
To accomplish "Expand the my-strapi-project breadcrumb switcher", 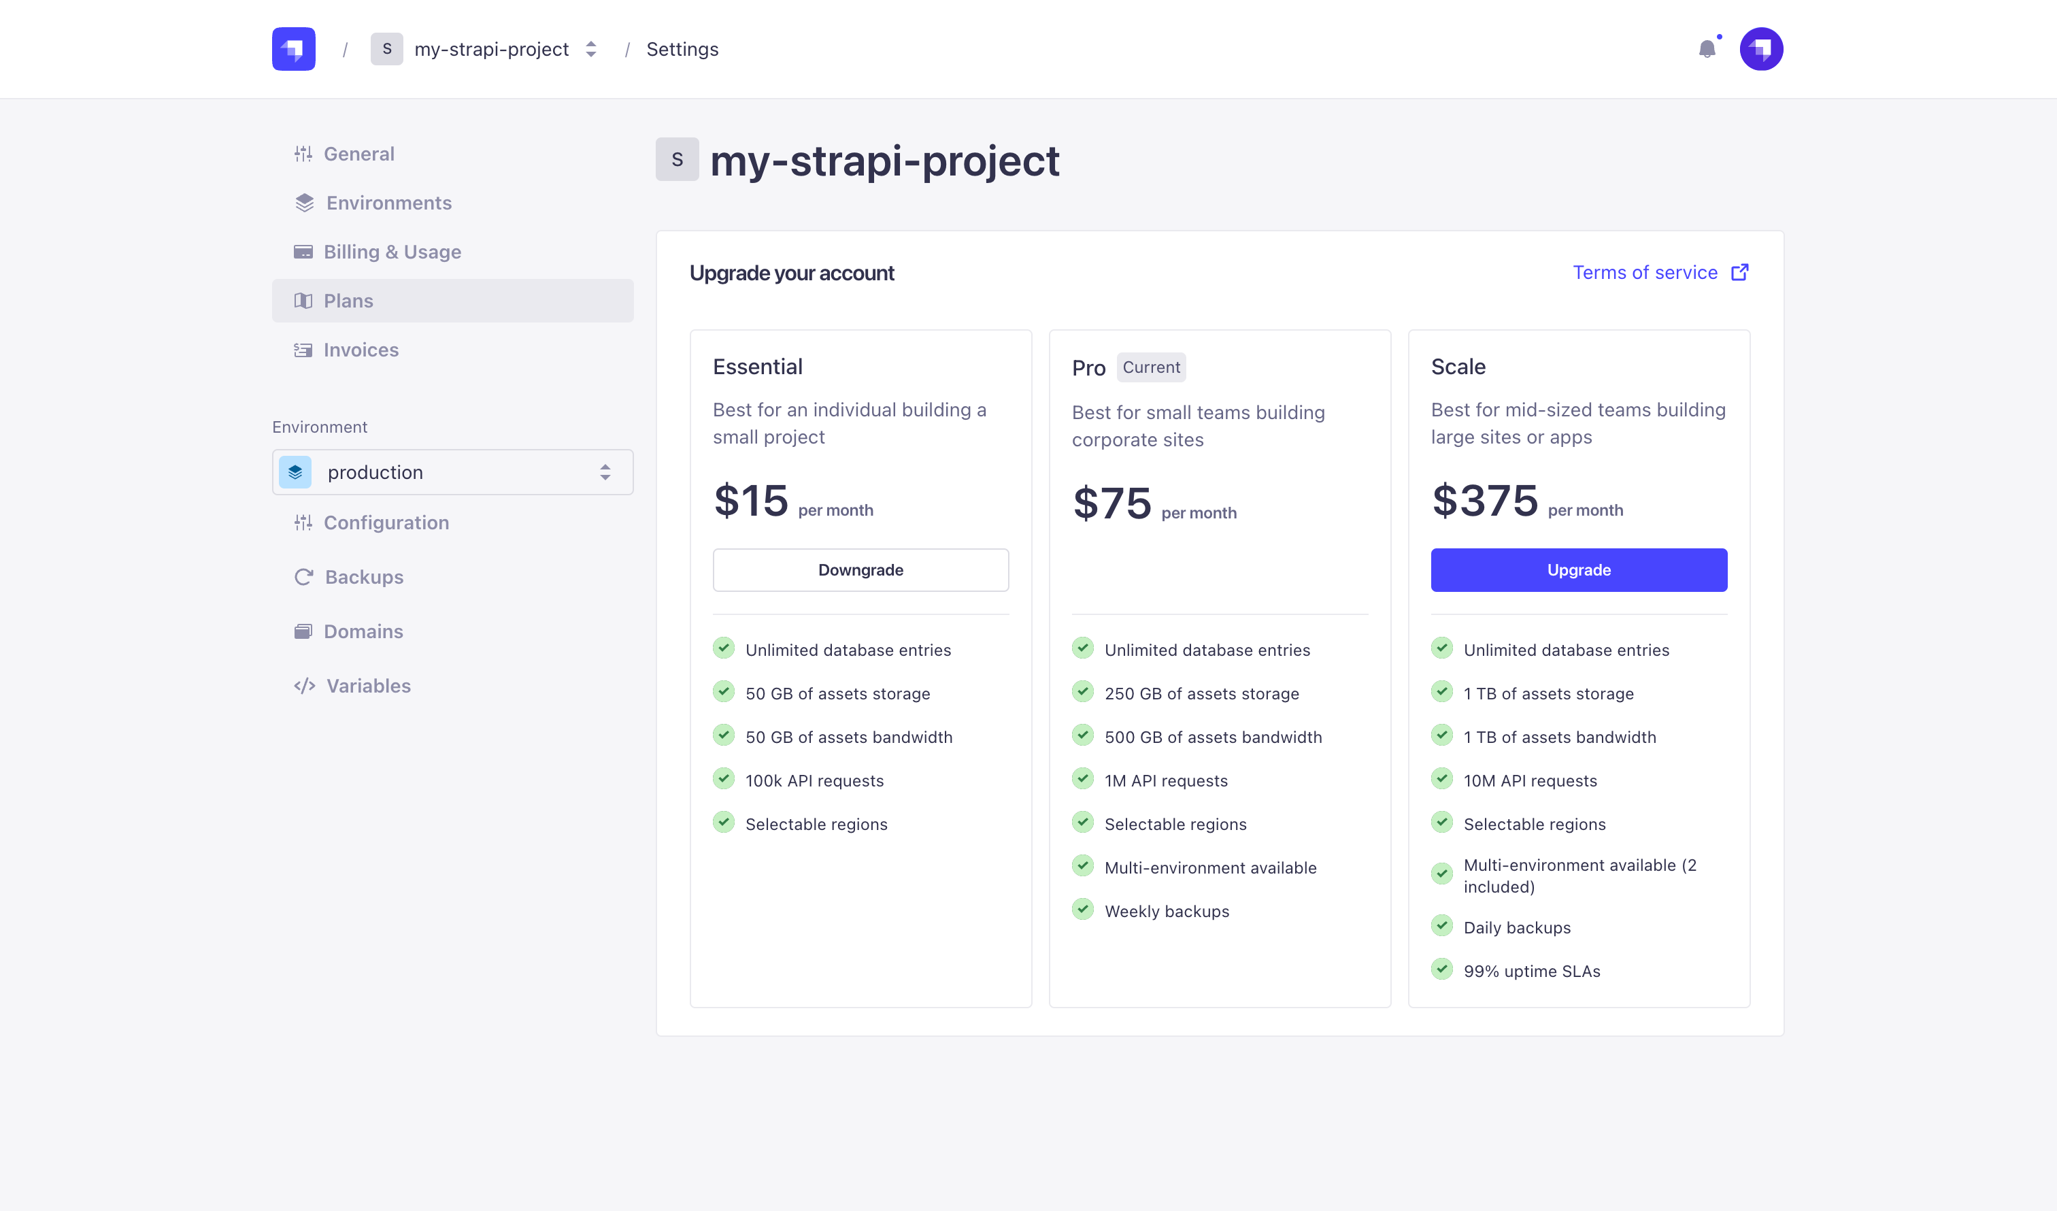I will (590, 49).
